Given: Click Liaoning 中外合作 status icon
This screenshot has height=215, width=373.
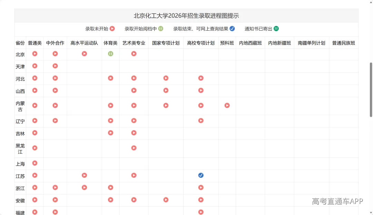Looking at the screenshot, I should 55,121.
